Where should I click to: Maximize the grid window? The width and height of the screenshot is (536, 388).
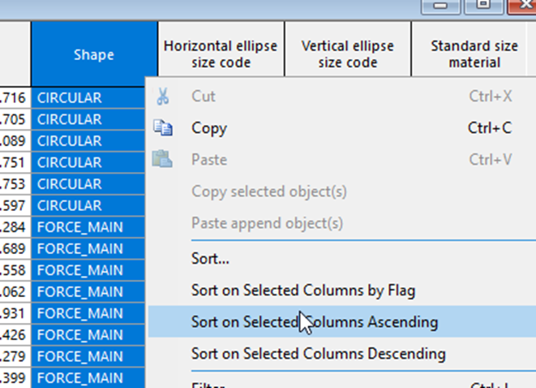click(483, 6)
